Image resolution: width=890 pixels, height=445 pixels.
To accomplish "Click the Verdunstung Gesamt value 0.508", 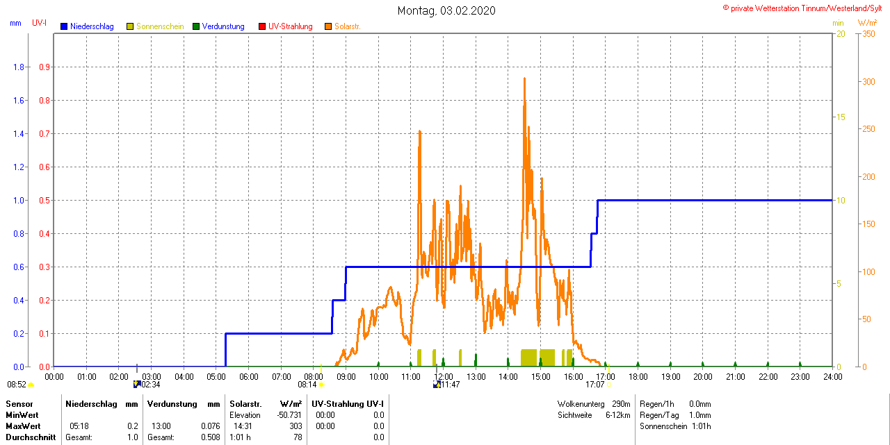I will coord(210,437).
